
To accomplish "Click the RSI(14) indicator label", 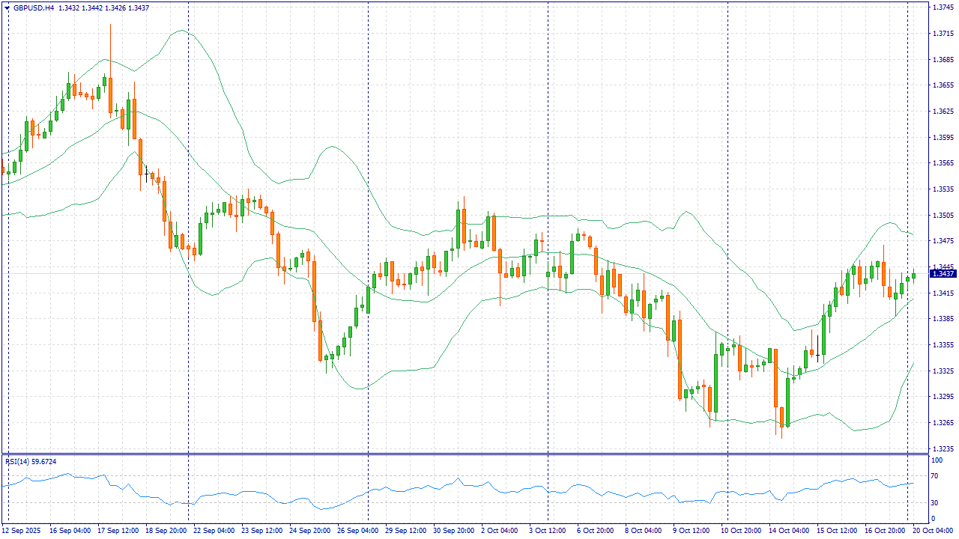I will [x=30, y=461].
